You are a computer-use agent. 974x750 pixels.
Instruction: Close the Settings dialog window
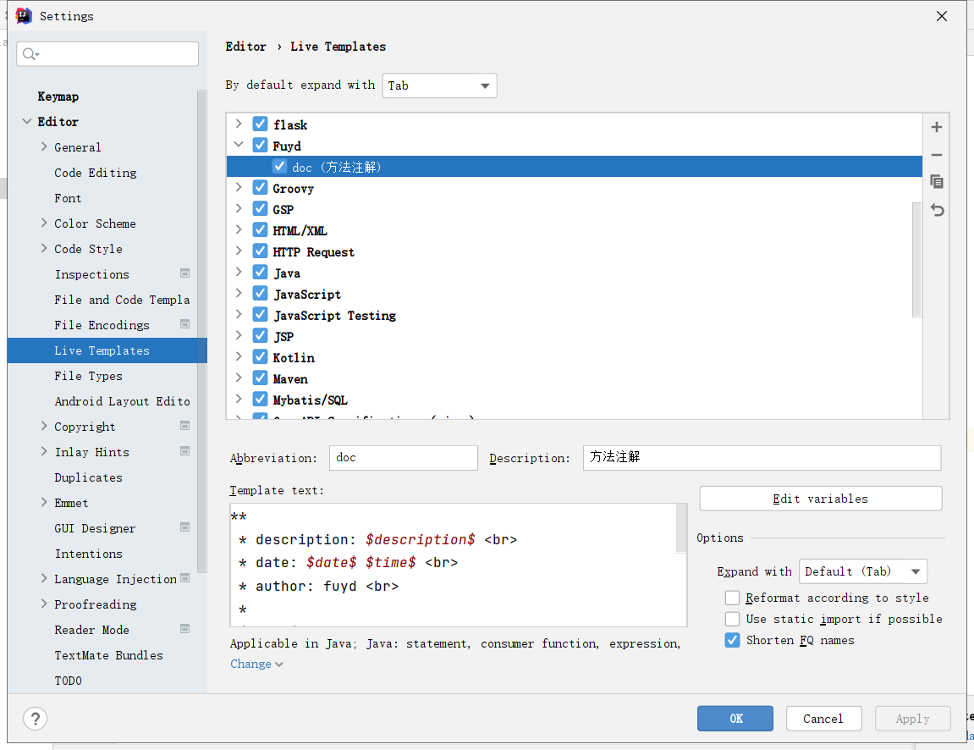(x=942, y=16)
